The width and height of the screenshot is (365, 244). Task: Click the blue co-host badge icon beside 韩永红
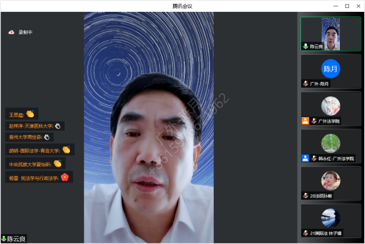click(x=305, y=158)
